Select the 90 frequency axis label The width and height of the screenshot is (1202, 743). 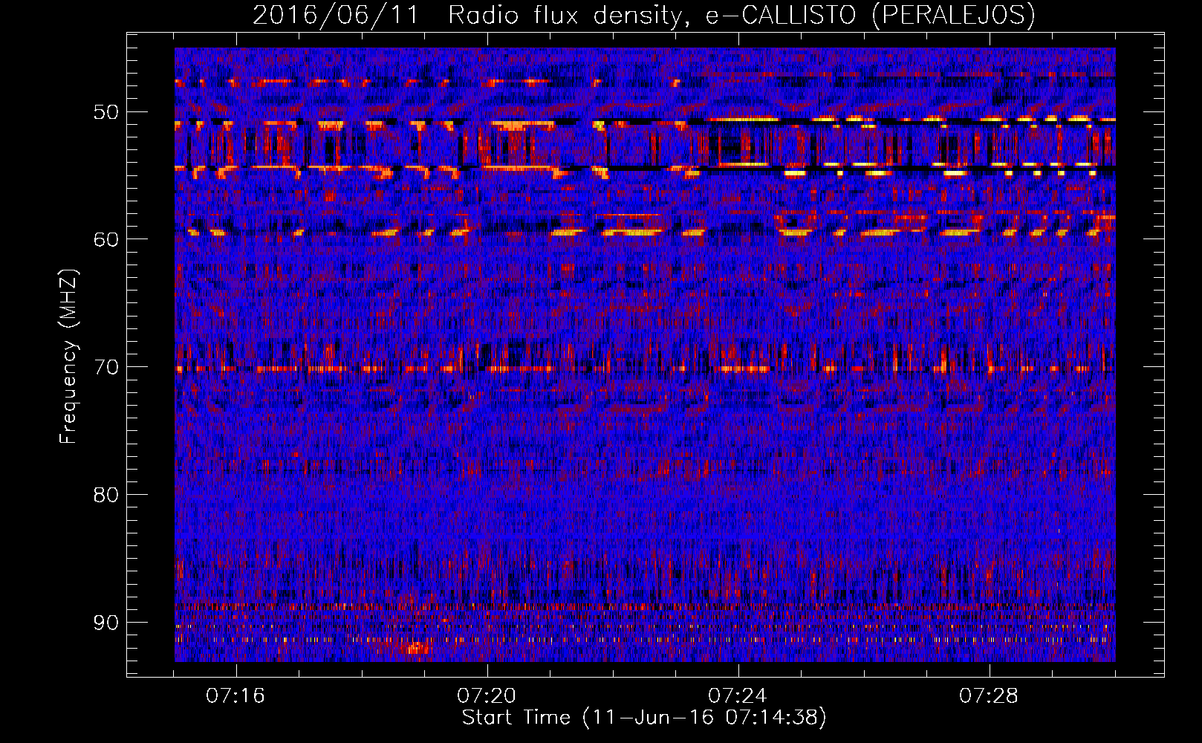tap(106, 622)
